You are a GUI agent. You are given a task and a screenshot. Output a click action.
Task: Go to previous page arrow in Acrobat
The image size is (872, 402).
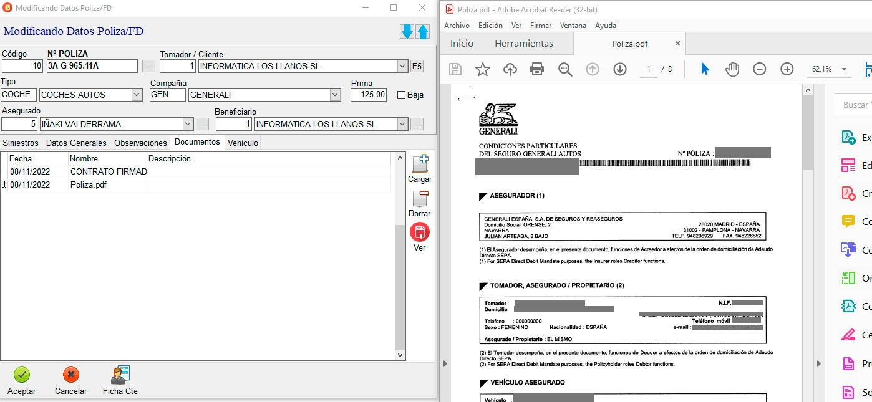pos(593,69)
